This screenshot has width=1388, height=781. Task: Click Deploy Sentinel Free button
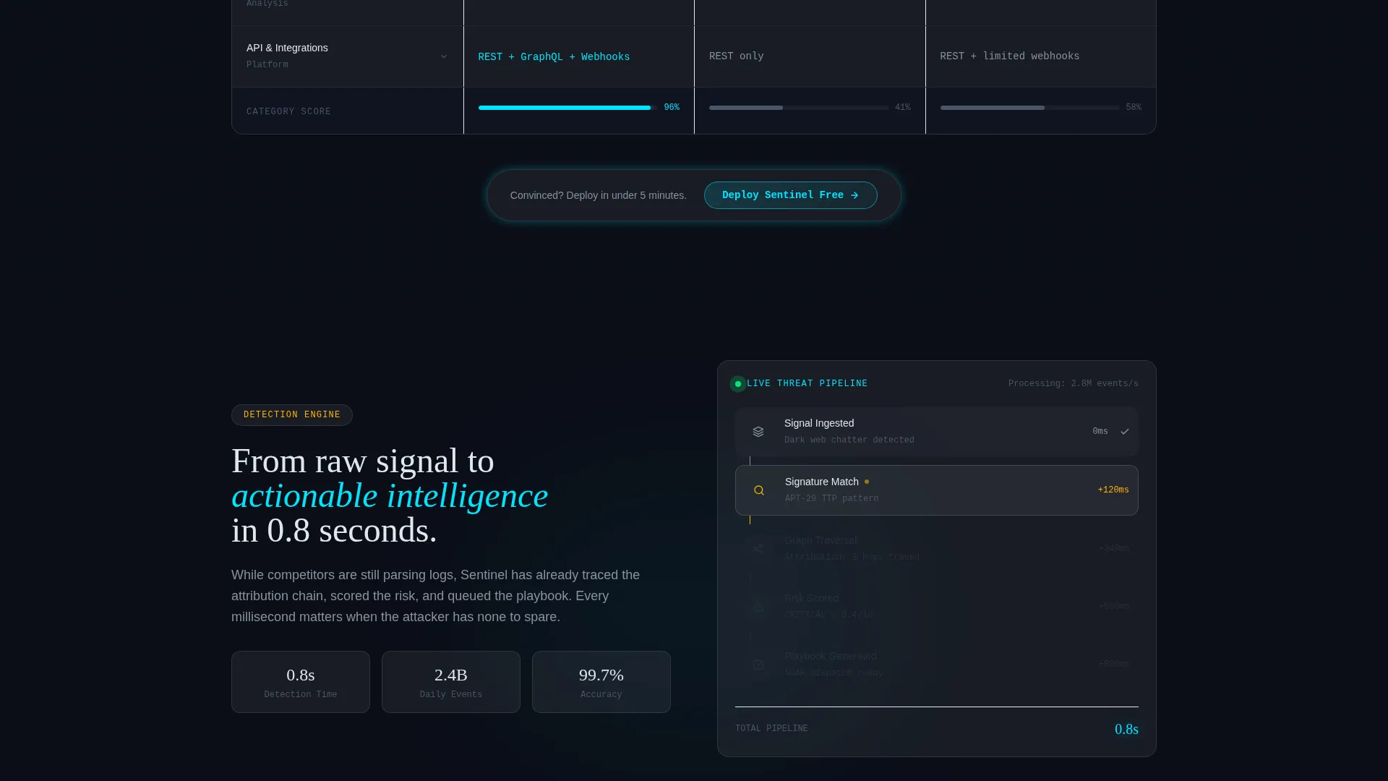(x=791, y=195)
